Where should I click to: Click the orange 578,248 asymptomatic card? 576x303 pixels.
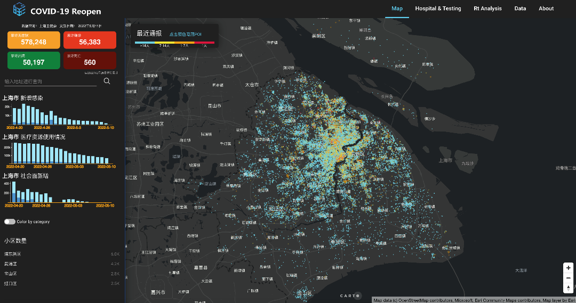[x=34, y=40]
